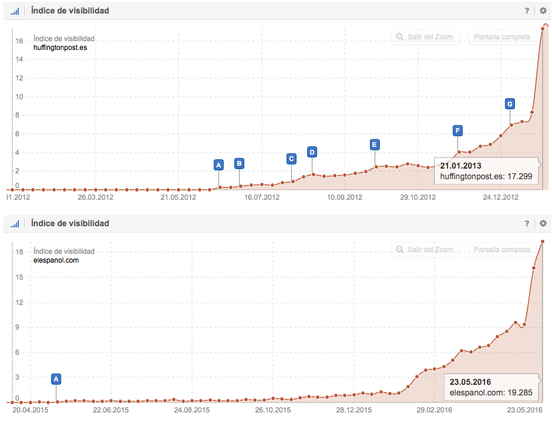This screenshot has width=552, height=426.
Task: Click the help question mark in bottom chart
Action: coord(527,223)
